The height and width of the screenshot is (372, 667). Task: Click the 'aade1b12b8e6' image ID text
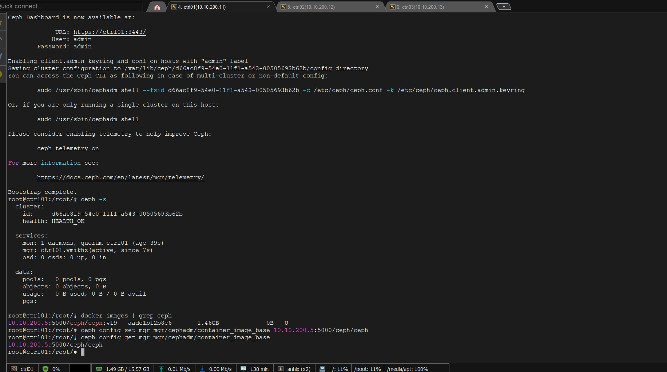click(x=150, y=323)
